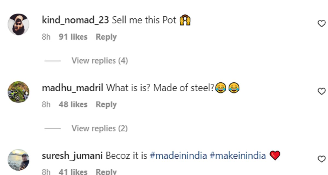This screenshot has height=175, width=328.
Task: Reply to kind_nomad_23's comment
Action: click(x=106, y=37)
